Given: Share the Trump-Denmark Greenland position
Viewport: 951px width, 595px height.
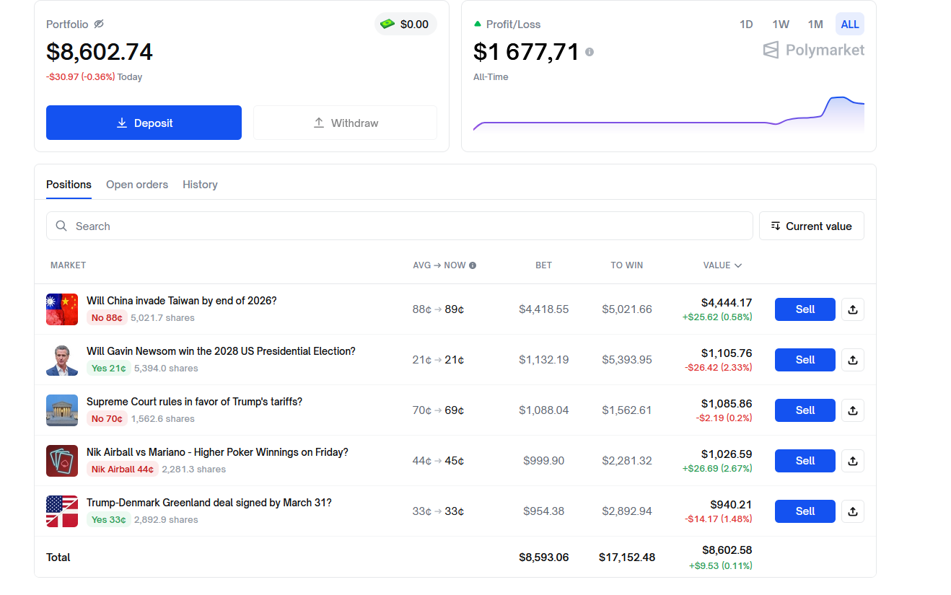Looking at the screenshot, I should pos(852,511).
